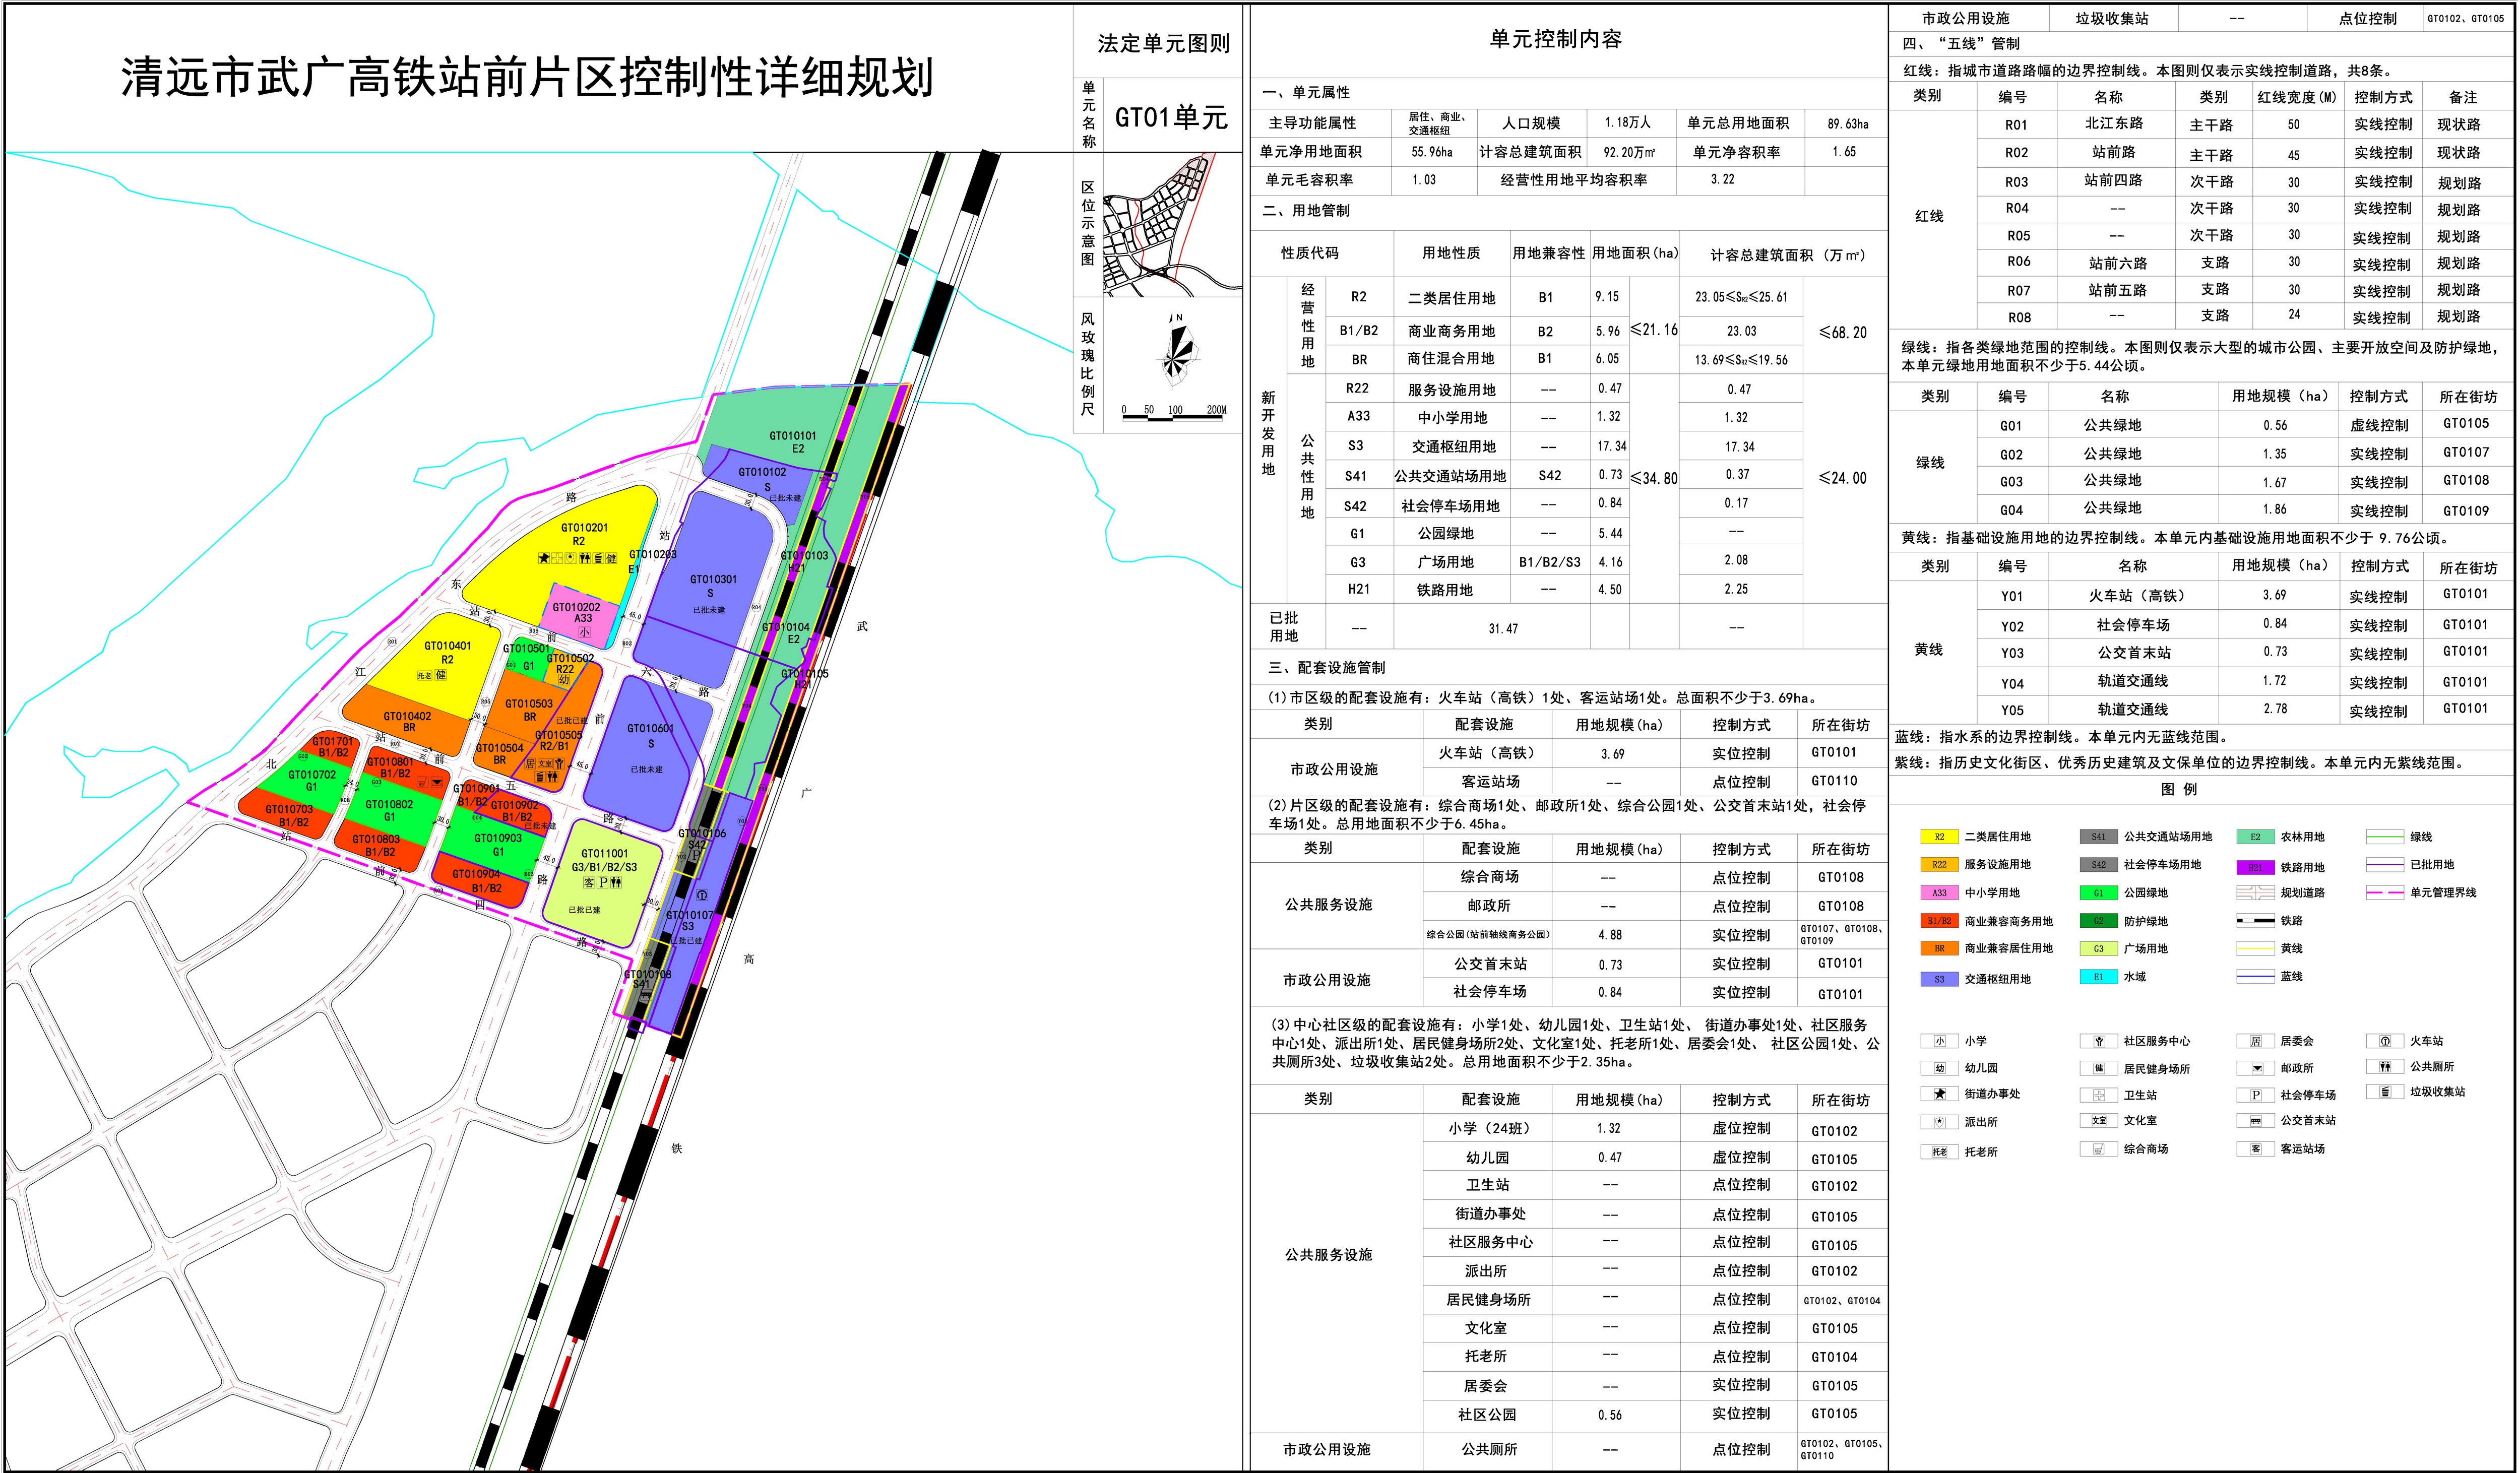This screenshot has width=2520, height=1473.
Task: Click the 社区服务中心 legend icon
Action: pyautogui.click(x=2099, y=1041)
